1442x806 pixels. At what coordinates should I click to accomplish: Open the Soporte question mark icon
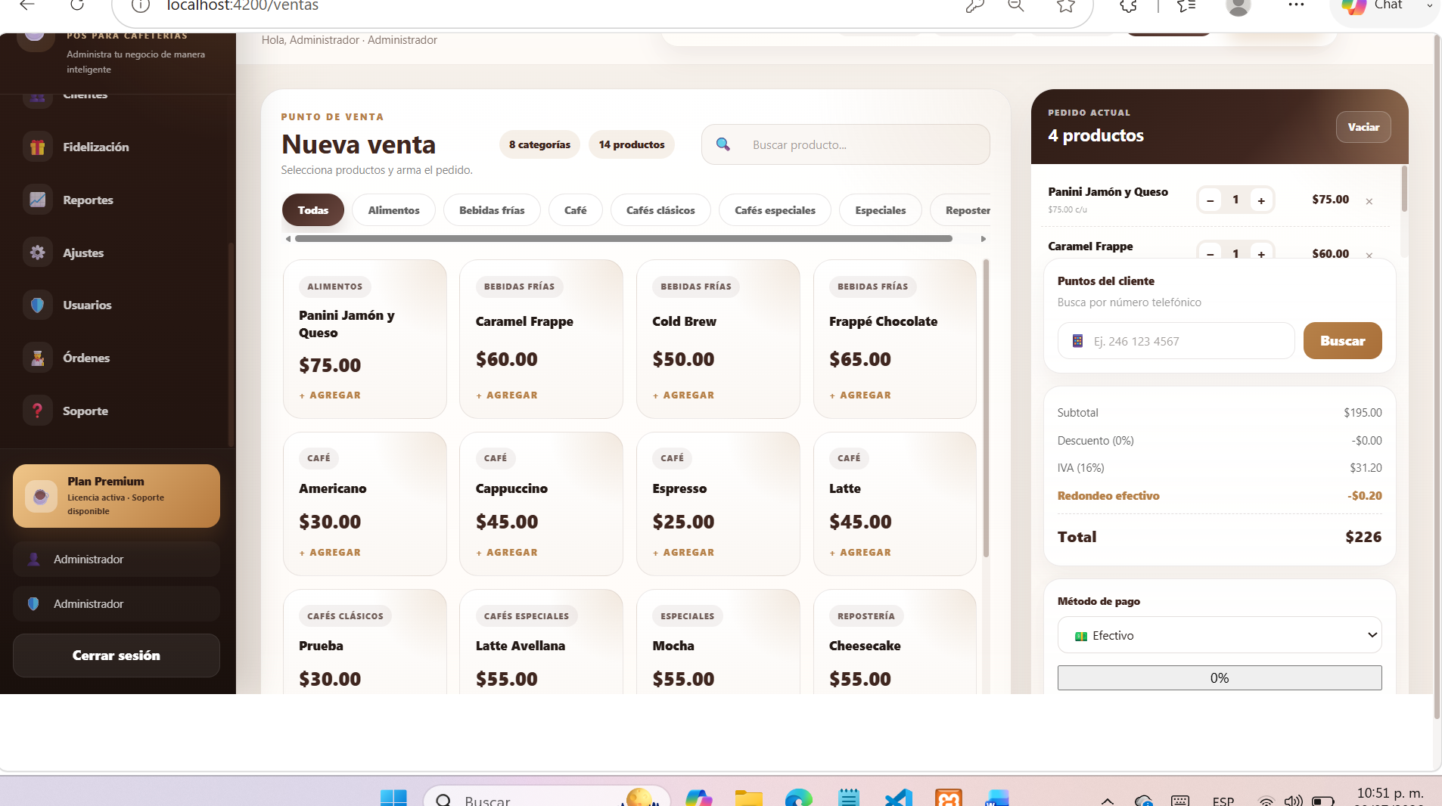pos(37,411)
